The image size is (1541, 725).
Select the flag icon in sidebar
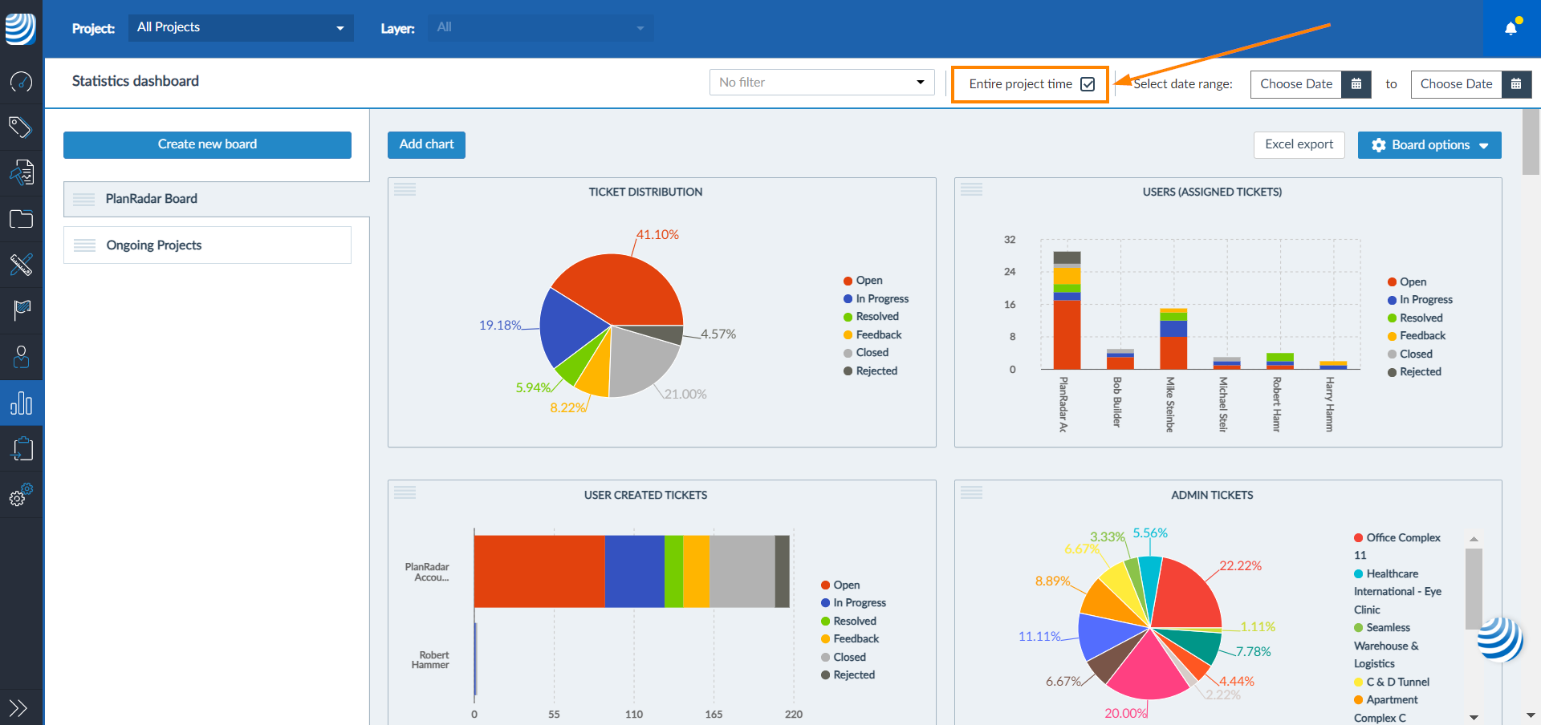pyautogui.click(x=21, y=310)
